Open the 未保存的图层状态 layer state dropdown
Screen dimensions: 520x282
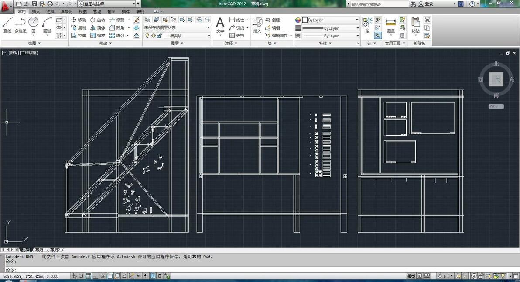pyautogui.click(x=177, y=27)
